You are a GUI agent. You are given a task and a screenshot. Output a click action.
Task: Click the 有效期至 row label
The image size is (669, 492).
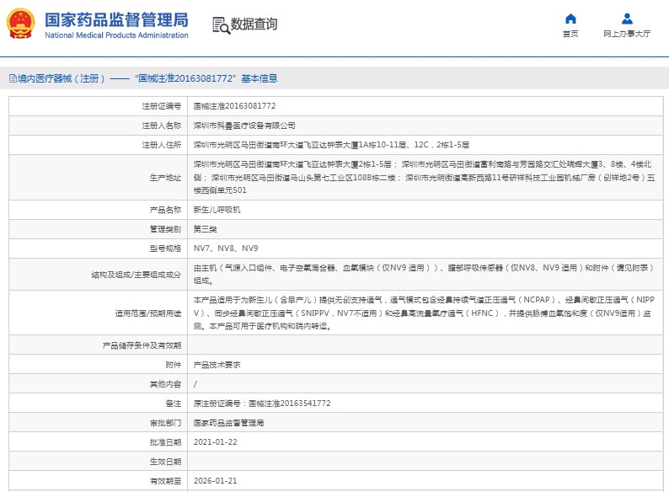coord(165,481)
